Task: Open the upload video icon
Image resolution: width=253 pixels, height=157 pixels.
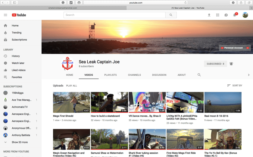Action: click(x=209, y=15)
